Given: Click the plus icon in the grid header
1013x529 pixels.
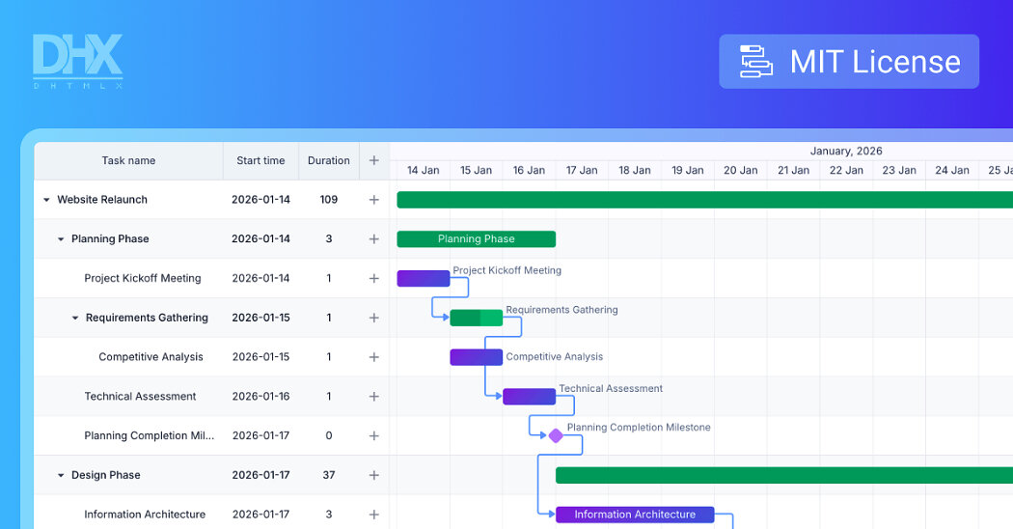Looking at the screenshot, I should pyautogui.click(x=374, y=160).
